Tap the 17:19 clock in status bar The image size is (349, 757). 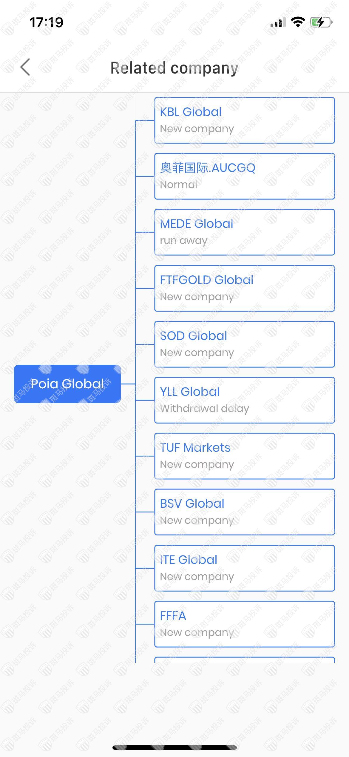(47, 22)
